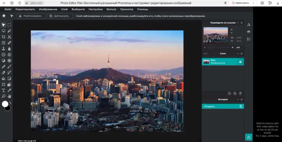Select the Paint bucket fill tool
Viewport: 282px width, 142px height.
tap(4, 79)
